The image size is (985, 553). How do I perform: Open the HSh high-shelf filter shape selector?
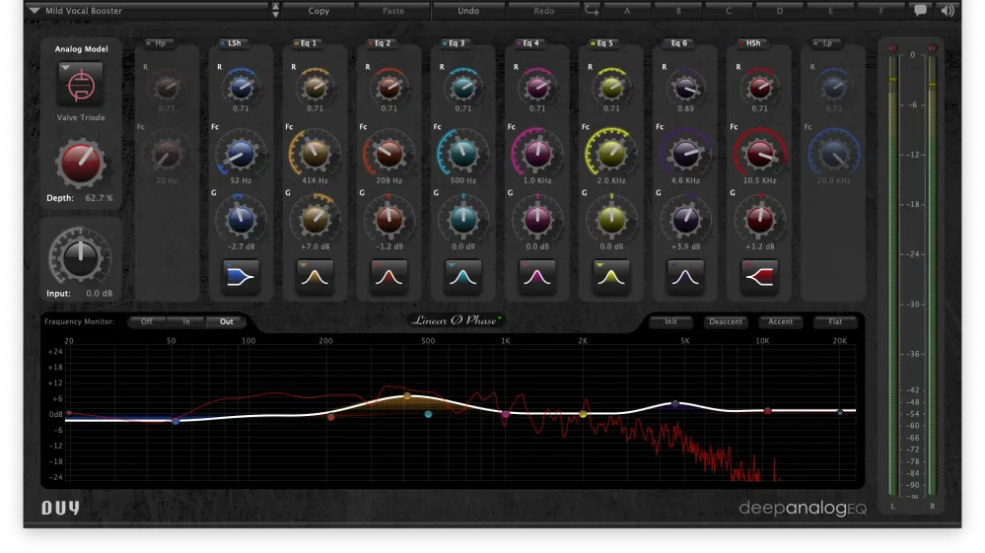tap(759, 276)
